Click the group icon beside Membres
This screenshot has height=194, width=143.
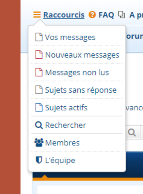point(39,142)
